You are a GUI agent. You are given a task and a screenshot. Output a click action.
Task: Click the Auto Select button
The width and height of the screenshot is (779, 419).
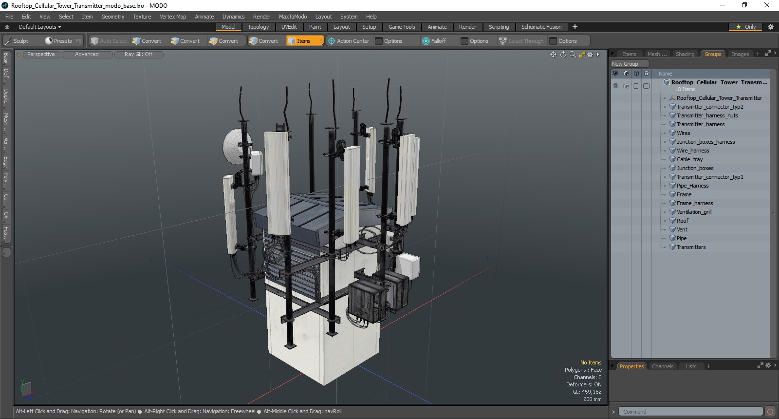click(x=109, y=41)
